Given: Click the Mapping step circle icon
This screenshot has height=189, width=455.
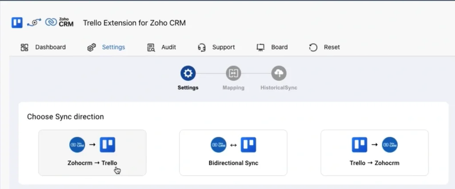Looking at the screenshot, I should point(233,73).
